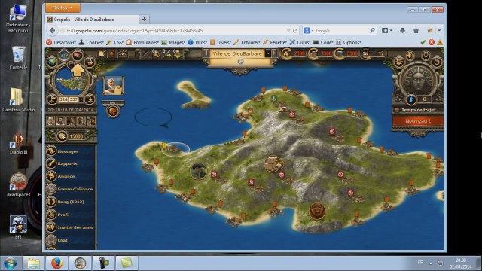Image resolution: width=482 pixels, height=271 pixels.
Task: Click the lion head wonder icon on island
Action: point(316,211)
